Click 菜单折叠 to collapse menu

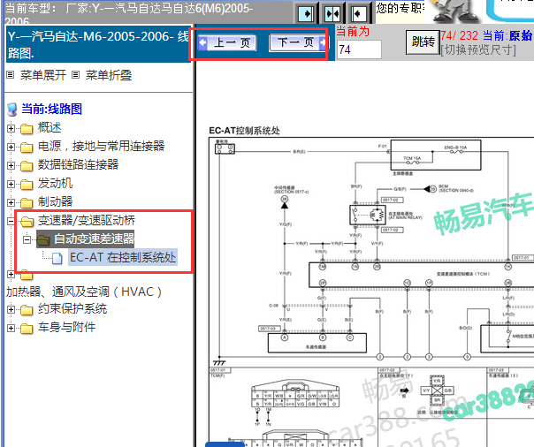[x=108, y=75]
